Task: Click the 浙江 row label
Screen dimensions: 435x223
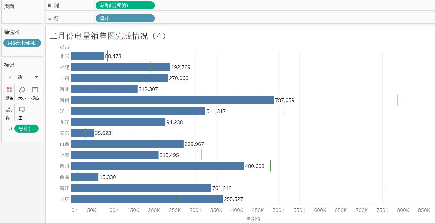Action: point(65,188)
